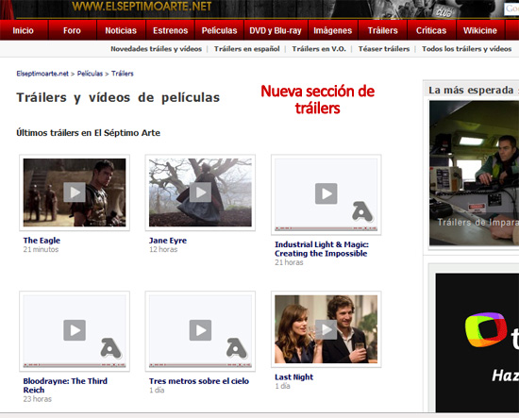Play Industrial Light & Magic trailer
Image resolution: width=519 pixels, height=418 pixels.
(326, 193)
